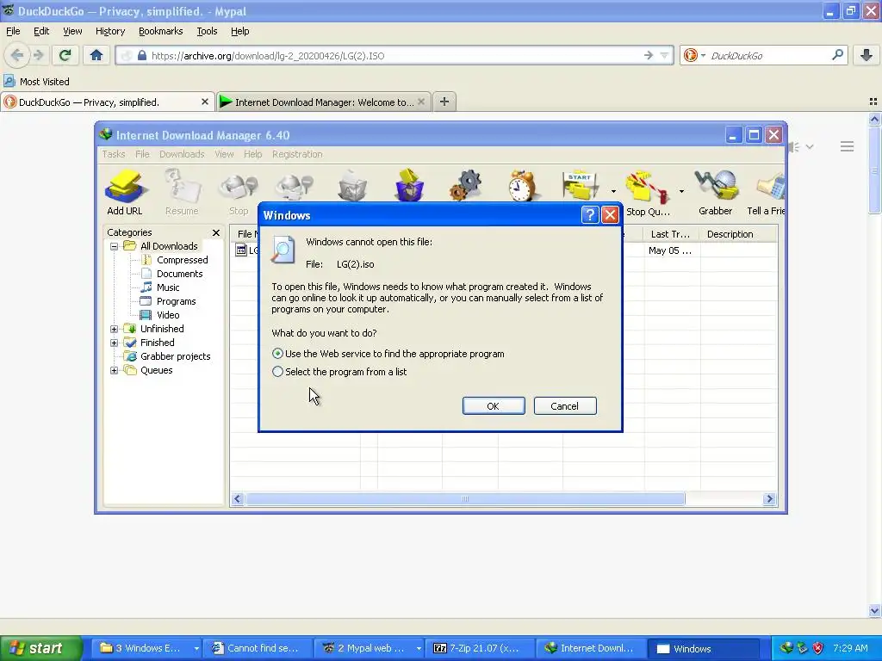Open the Cannot find server taskbar button
Screen dimensions: 882x661
pos(256,648)
